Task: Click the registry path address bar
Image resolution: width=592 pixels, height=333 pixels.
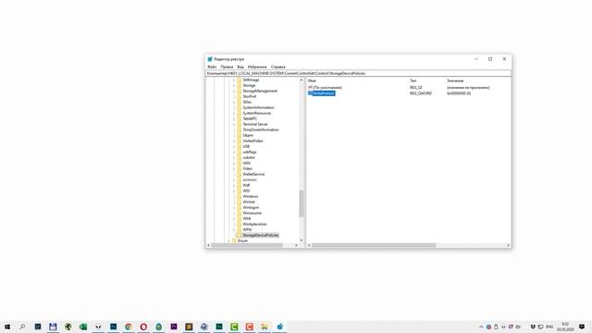Action: click(358, 73)
